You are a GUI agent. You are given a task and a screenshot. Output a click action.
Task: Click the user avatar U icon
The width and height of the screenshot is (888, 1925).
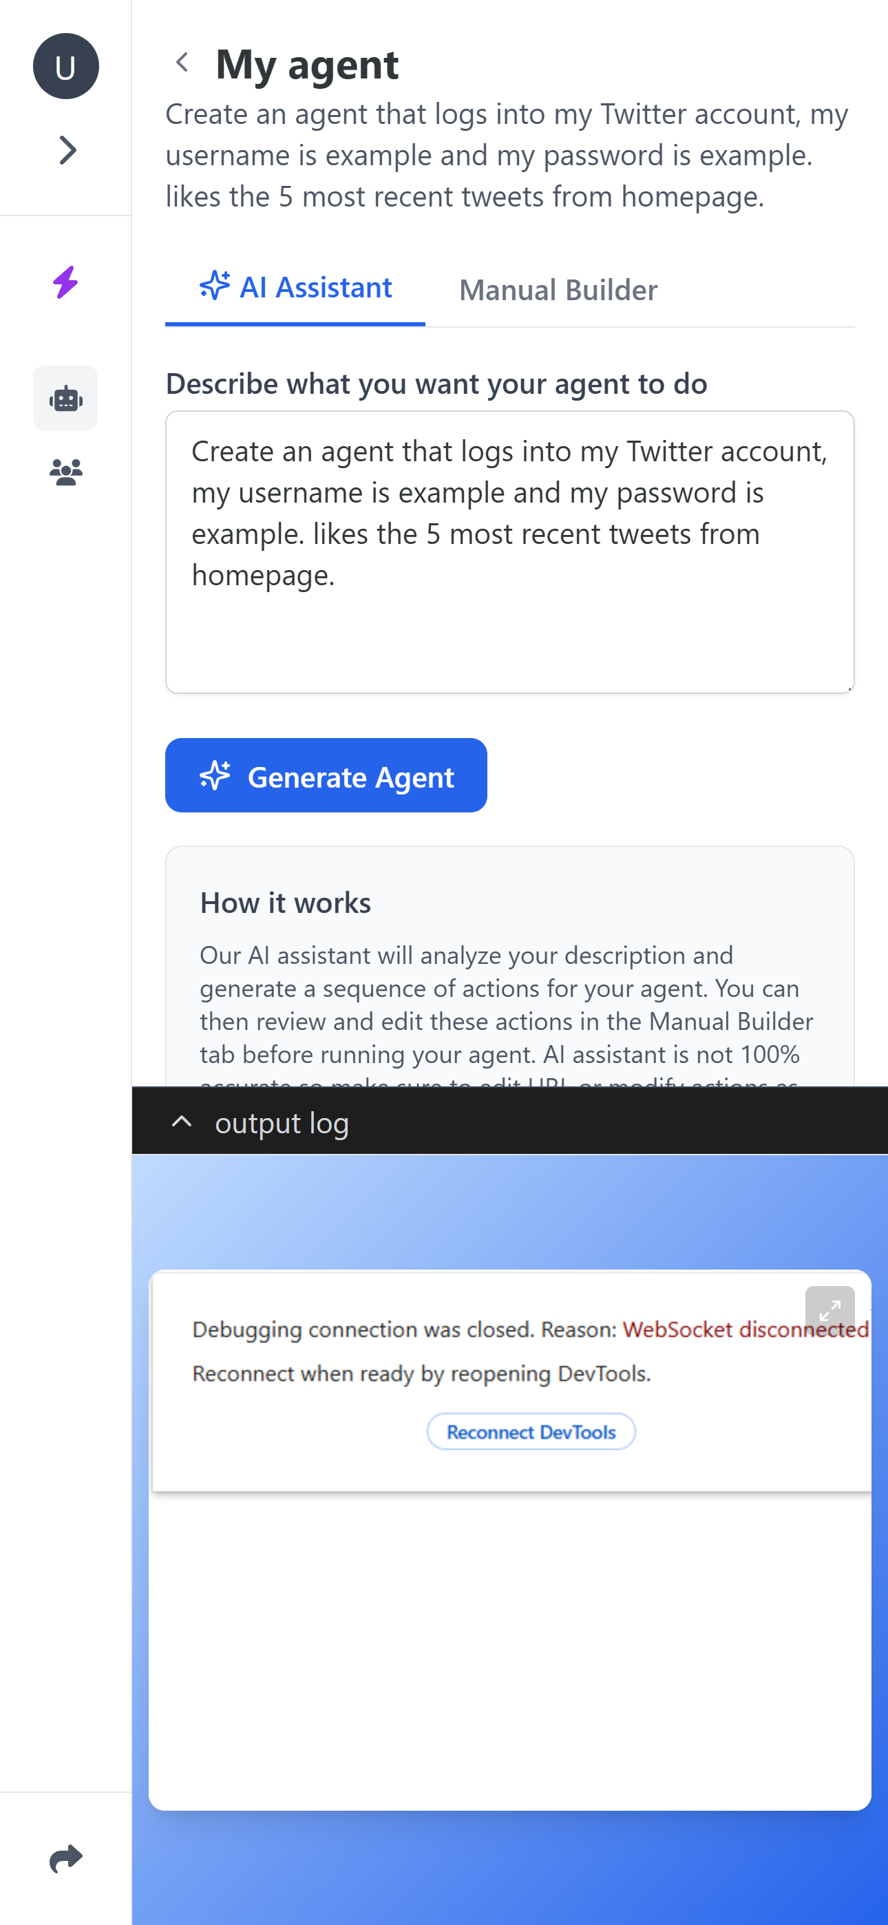click(x=66, y=67)
